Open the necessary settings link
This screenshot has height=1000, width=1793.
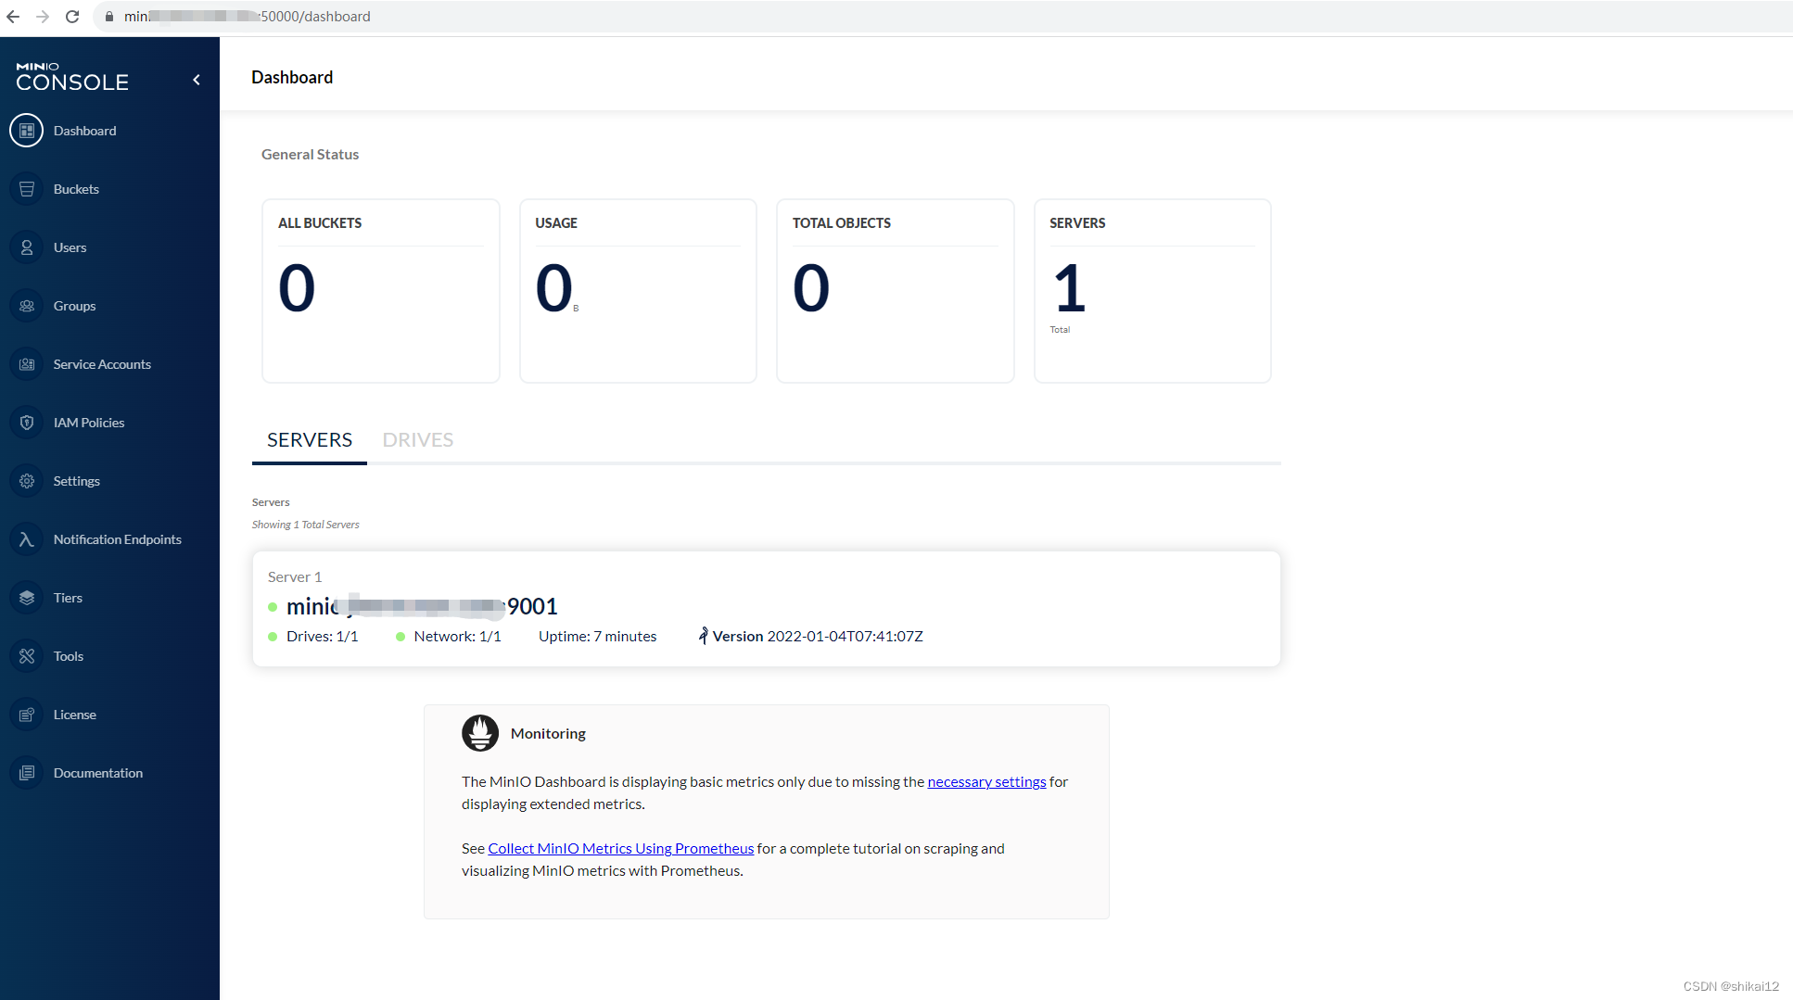tap(986, 781)
